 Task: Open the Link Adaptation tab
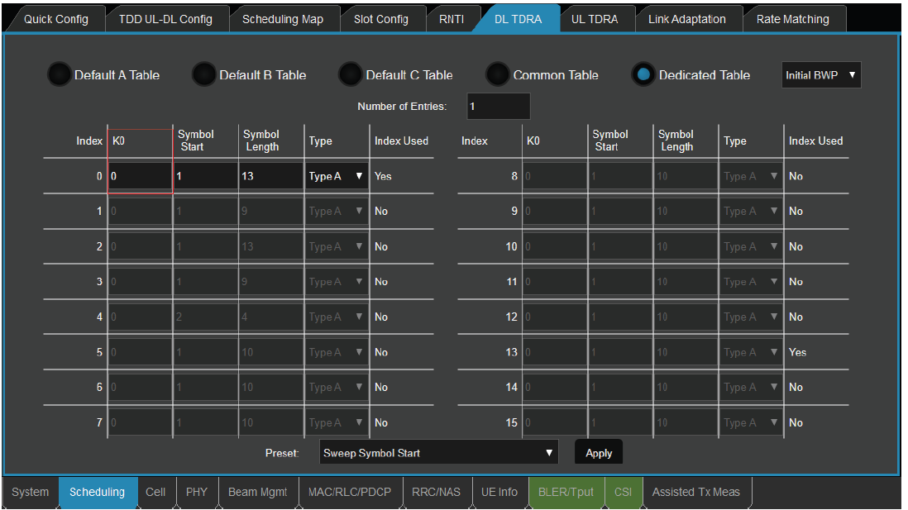coord(687,19)
